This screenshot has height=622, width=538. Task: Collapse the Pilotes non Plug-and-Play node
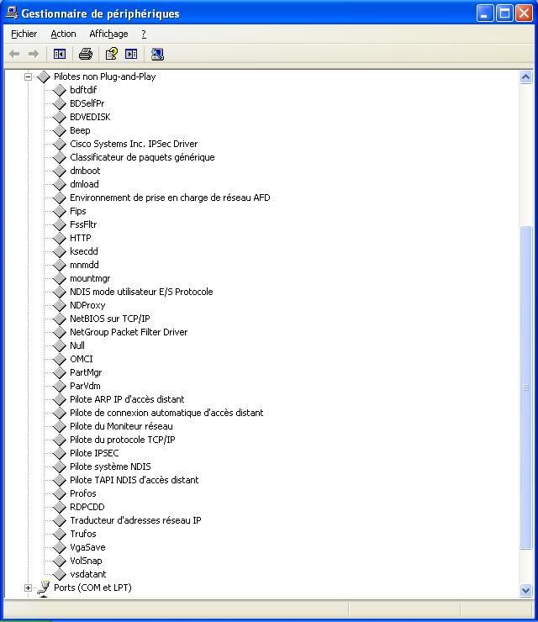click(28, 76)
